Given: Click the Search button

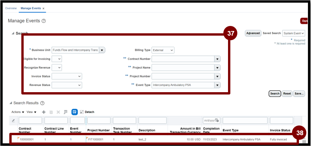Looking at the screenshot, I should (275, 93).
